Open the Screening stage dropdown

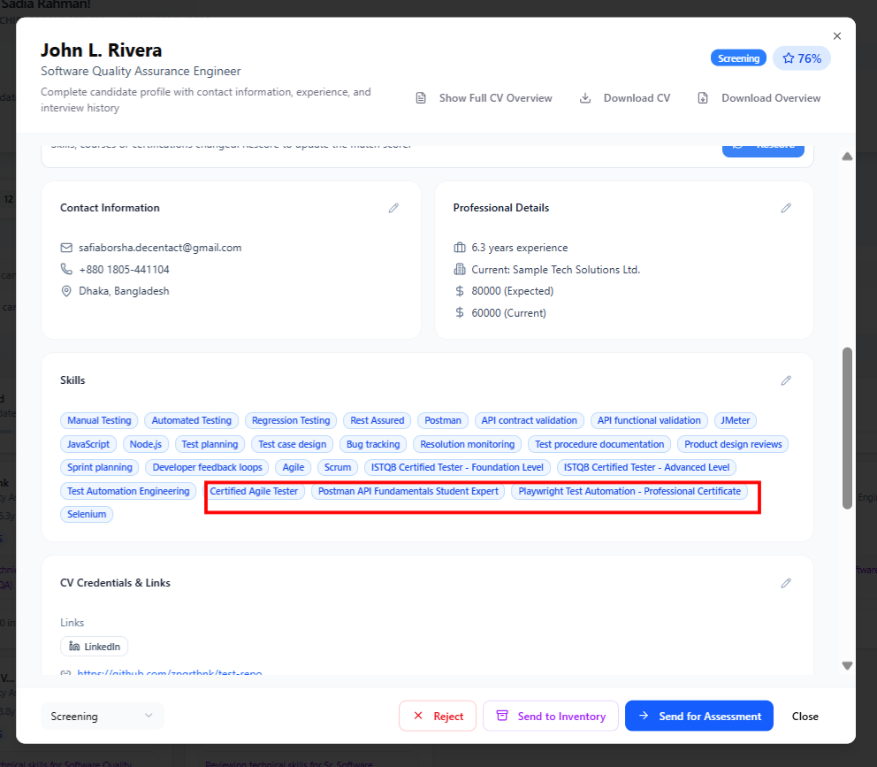click(103, 716)
